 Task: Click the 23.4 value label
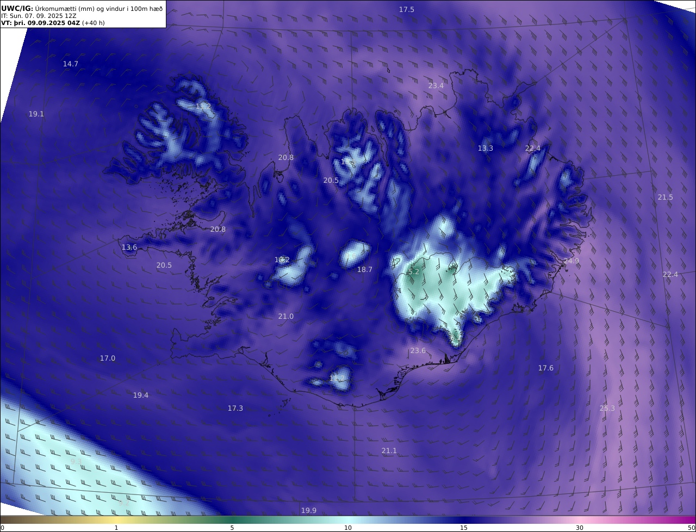[436, 85]
